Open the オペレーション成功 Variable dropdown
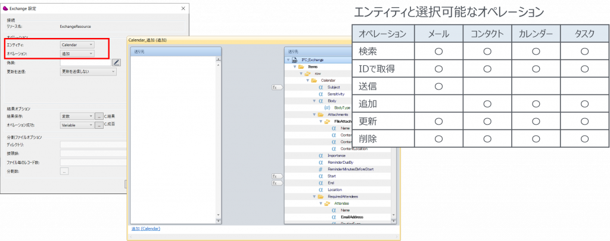Viewport: 610px width, 241px height. (x=77, y=125)
